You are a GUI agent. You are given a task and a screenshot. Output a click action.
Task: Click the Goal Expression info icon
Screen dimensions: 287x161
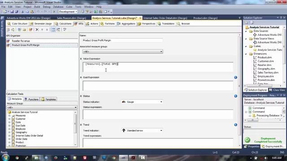[x=235, y=77]
